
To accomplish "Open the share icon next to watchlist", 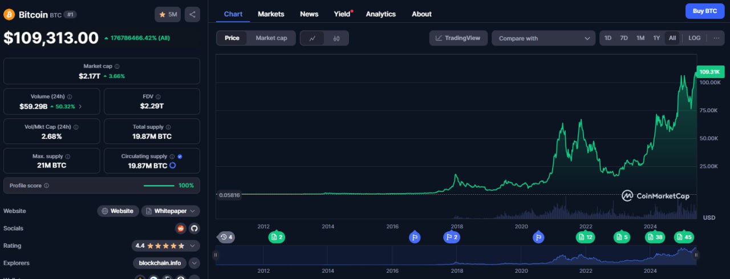I will (x=192, y=14).
